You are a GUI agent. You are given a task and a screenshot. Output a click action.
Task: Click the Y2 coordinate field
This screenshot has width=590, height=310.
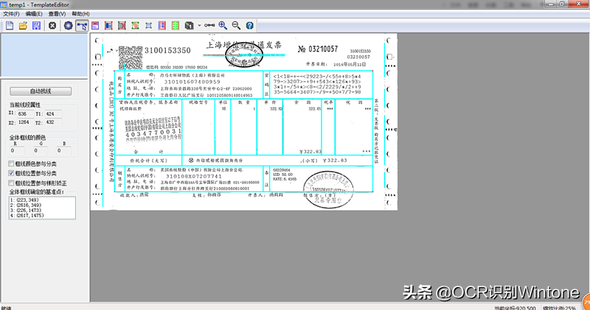[53, 122]
